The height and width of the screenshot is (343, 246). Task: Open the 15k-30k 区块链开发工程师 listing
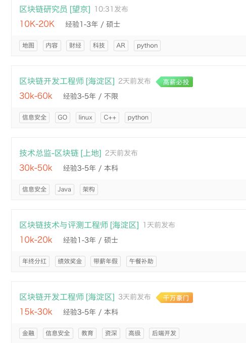(67, 297)
